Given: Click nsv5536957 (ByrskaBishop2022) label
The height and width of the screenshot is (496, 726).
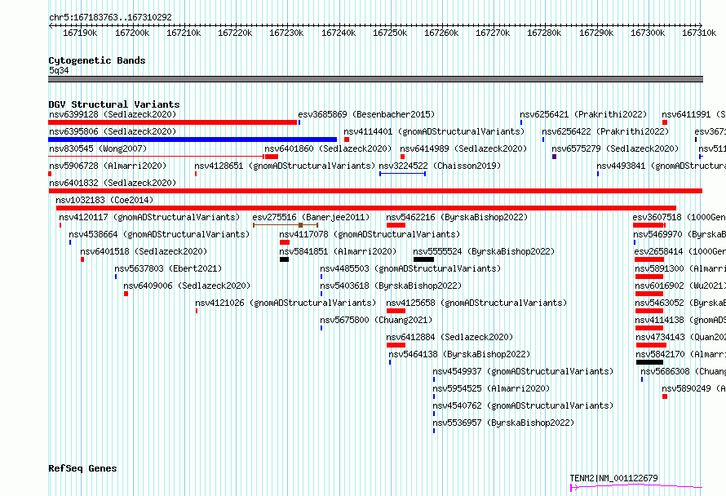Looking at the screenshot, I should (x=503, y=423).
